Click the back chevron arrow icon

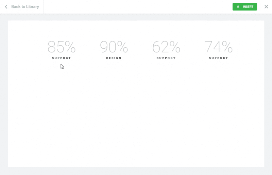pos(6,7)
